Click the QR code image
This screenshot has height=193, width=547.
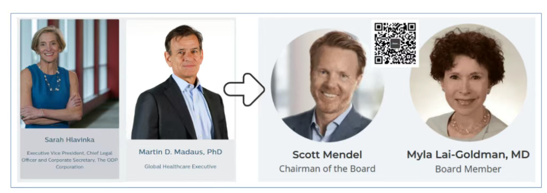(395, 43)
